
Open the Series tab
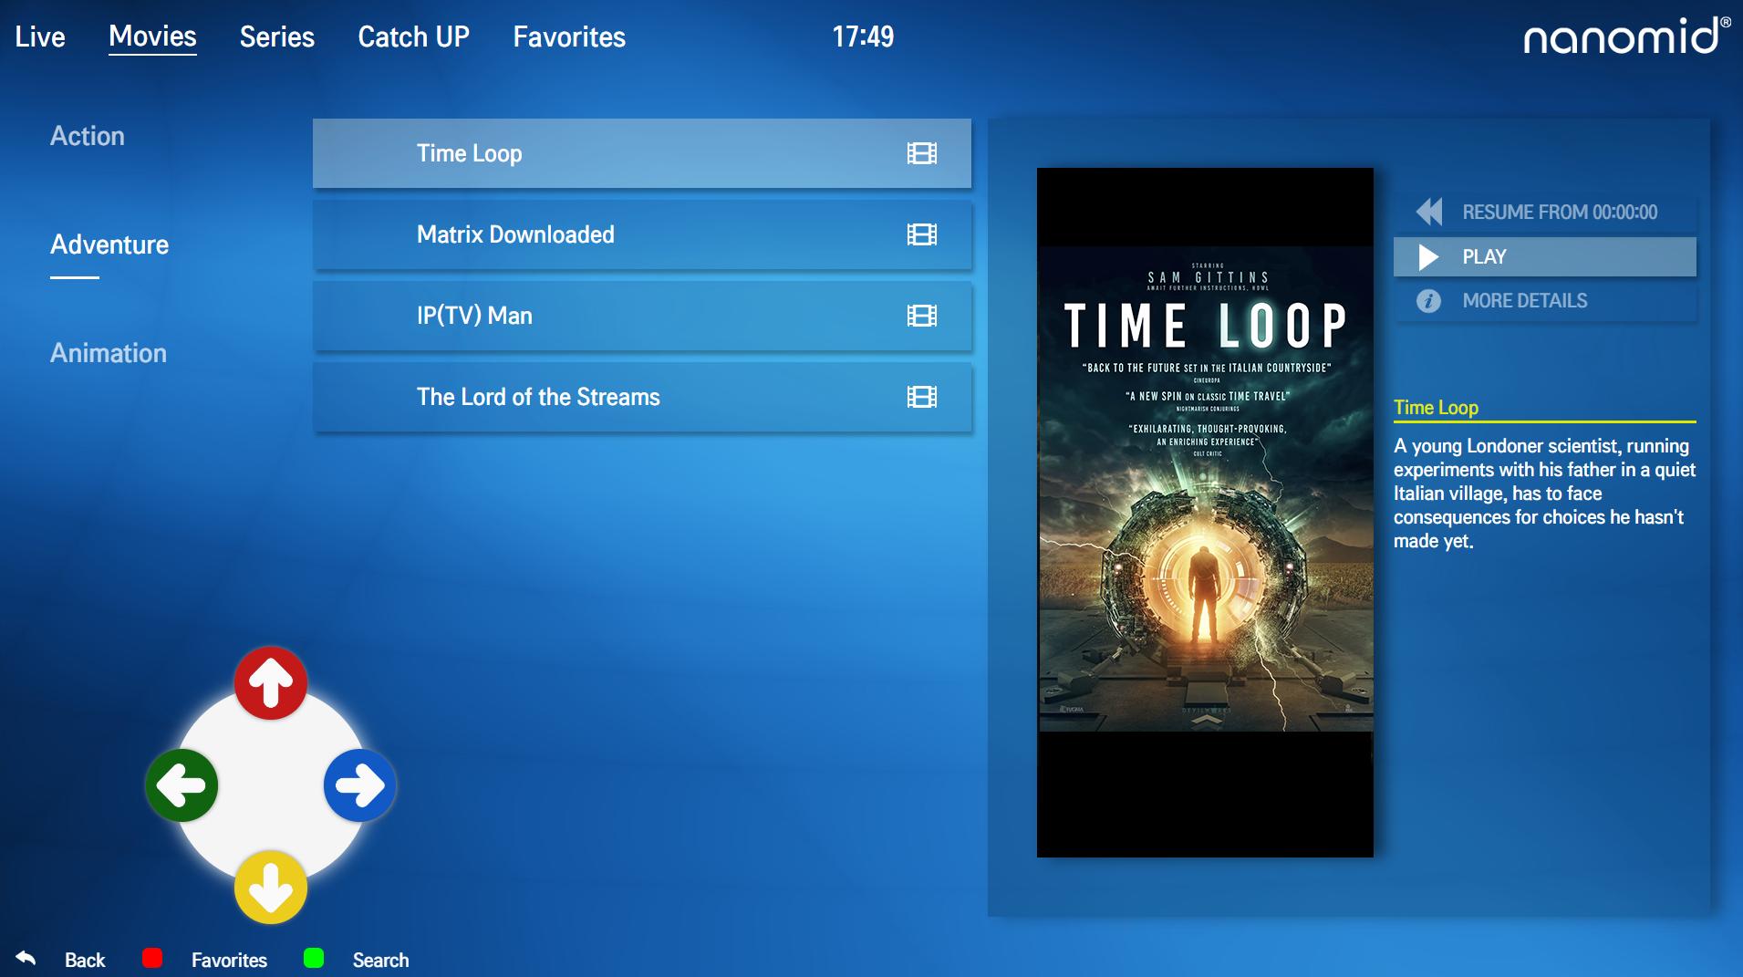277,36
